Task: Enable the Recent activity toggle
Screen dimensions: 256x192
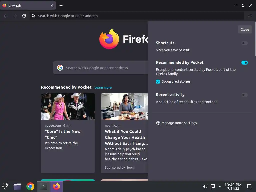Action: 244,95
